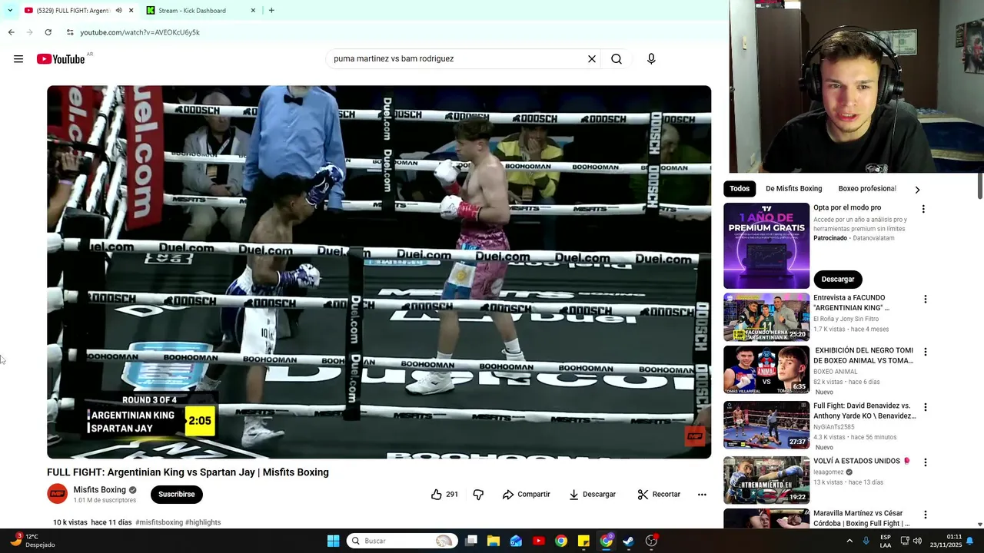The height and width of the screenshot is (553, 984).
Task: Clear the search text with the X icon
Action: (x=592, y=59)
